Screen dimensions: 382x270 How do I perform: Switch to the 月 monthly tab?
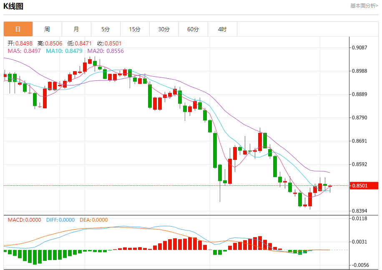[x=76, y=29]
